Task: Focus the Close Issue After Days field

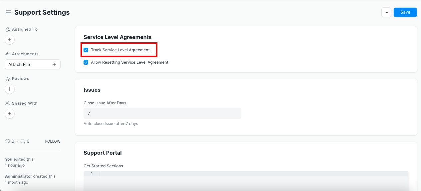Action: 162,113
